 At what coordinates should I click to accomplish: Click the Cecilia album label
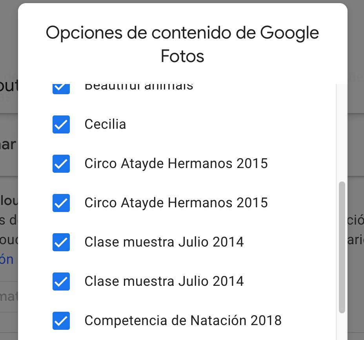click(105, 124)
